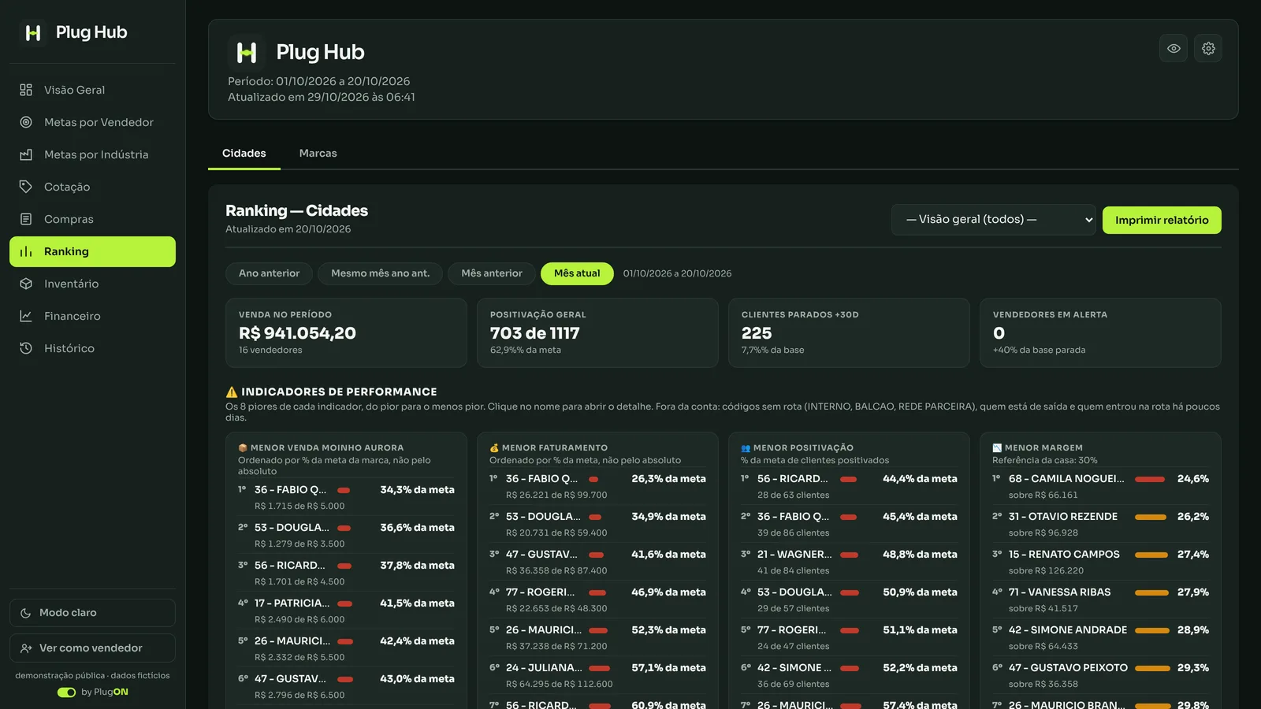Screen dimensions: 1261x709
Task: Click the Compras list icon
Action: click(x=26, y=219)
